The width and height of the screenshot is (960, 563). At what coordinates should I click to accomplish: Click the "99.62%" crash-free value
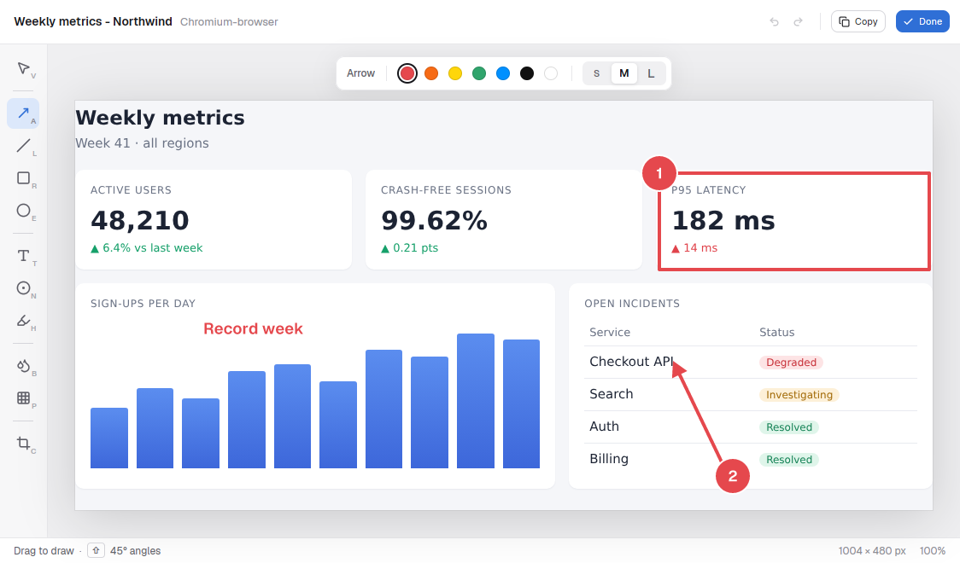[434, 220]
